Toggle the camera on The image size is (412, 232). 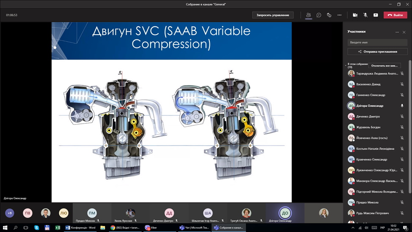tap(355, 15)
